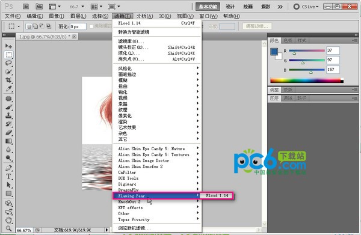Close the 1.jpg document tab
Image resolution: width=361 pixels, height=235 pixels.
[x=74, y=37]
